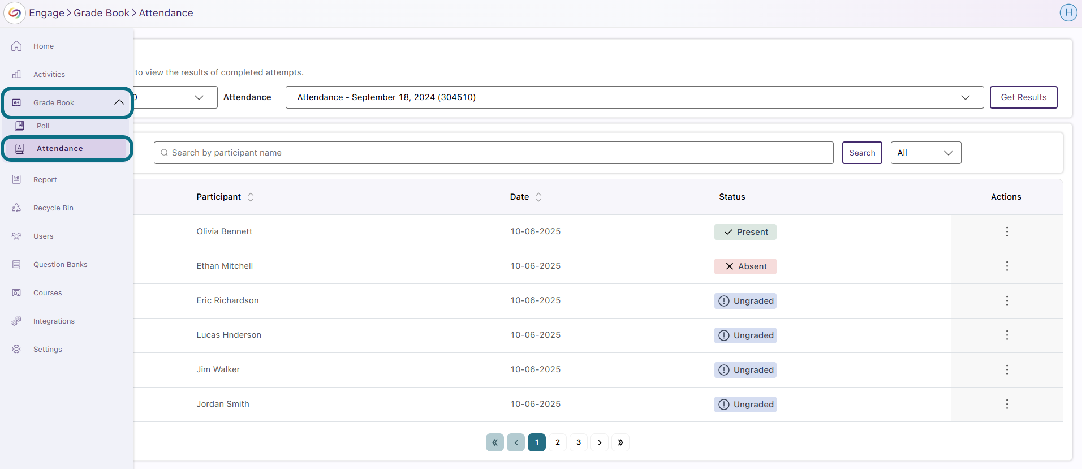Open the Users icon in sidebar

pyautogui.click(x=16, y=236)
